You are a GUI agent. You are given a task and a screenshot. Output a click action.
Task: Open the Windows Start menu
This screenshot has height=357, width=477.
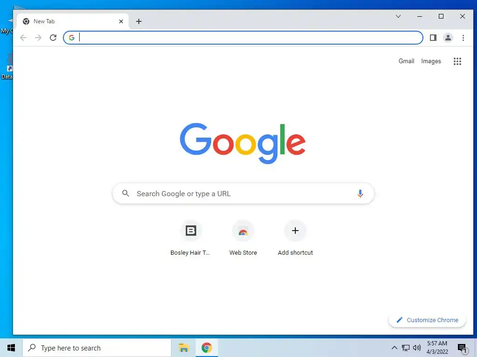pos(11,348)
